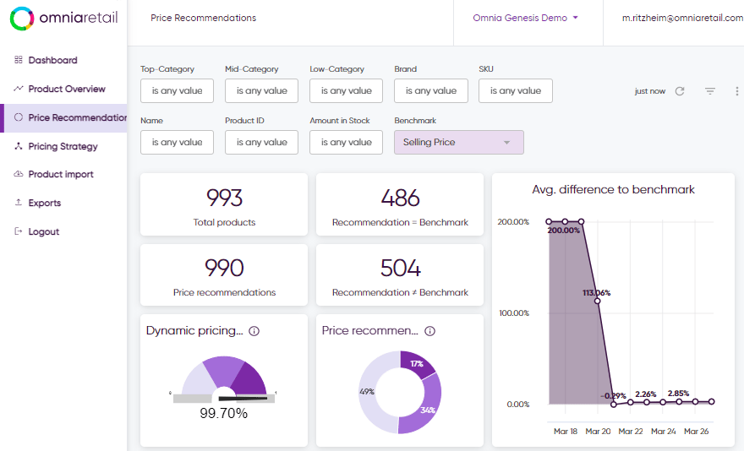The width and height of the screenshot is (744, 451).
Task: Open the Top-Category filter value selector
Action: [x=177, y=90]
